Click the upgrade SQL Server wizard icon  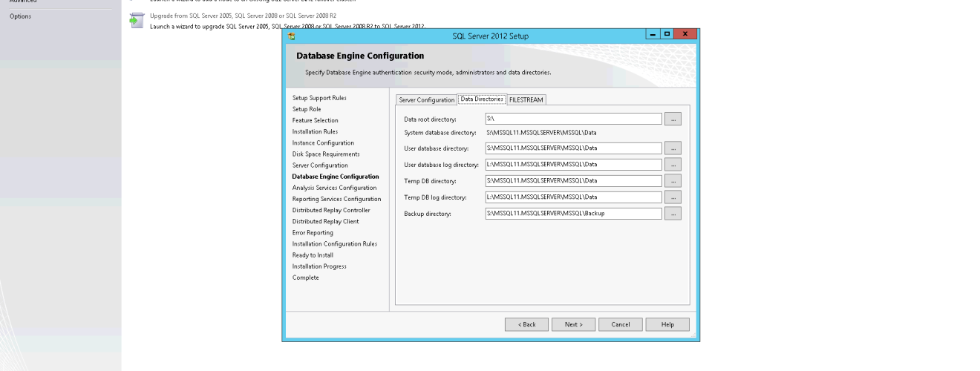pyautogui.click(x=136, y=21)
